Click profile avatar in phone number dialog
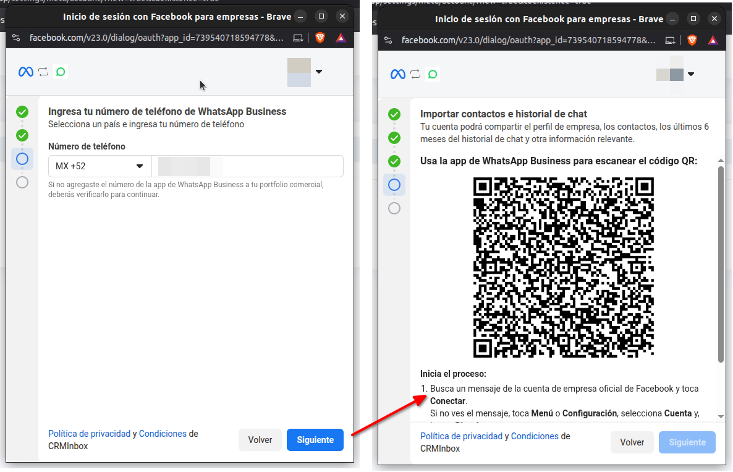This screenshot has height=472, width=733. click(x=299, y=72)
